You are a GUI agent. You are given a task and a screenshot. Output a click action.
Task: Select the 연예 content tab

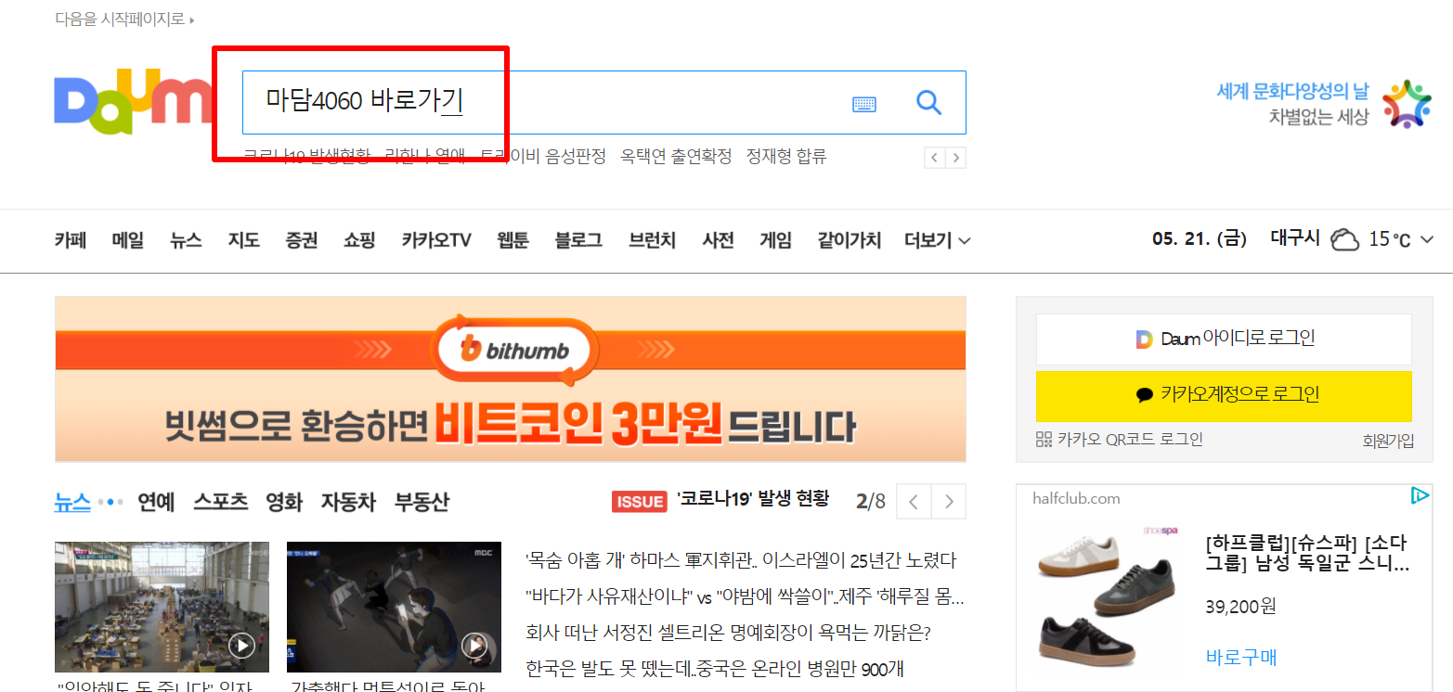coord(156,502)
